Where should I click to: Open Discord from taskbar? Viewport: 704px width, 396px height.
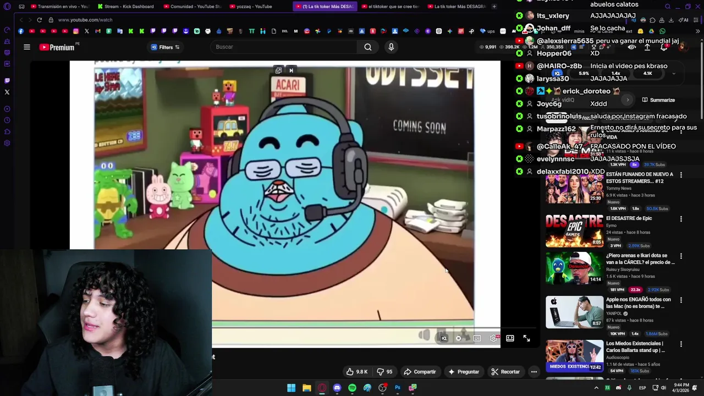pyautogui.click(x=337, y=388)
